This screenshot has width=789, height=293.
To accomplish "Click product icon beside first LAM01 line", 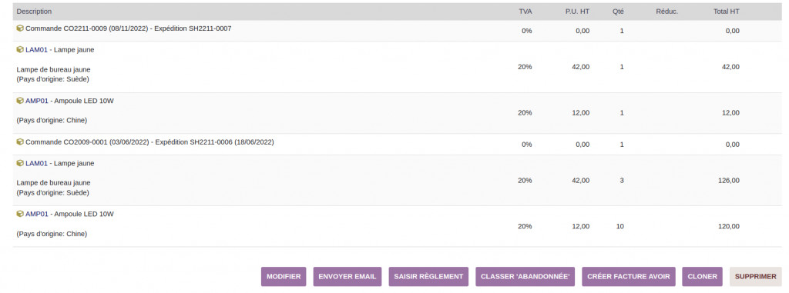I will (x=20, y=50).
